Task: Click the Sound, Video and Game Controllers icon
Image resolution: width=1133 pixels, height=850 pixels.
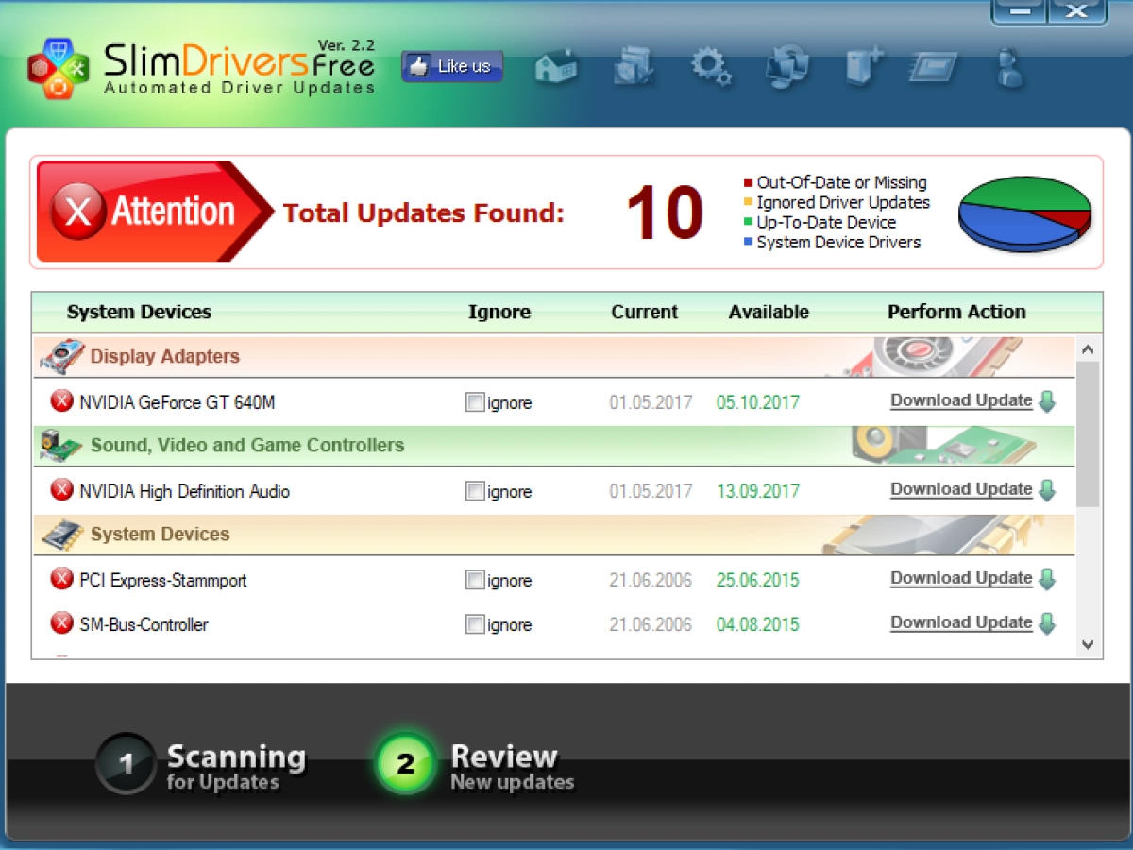Action: [61, 445]
